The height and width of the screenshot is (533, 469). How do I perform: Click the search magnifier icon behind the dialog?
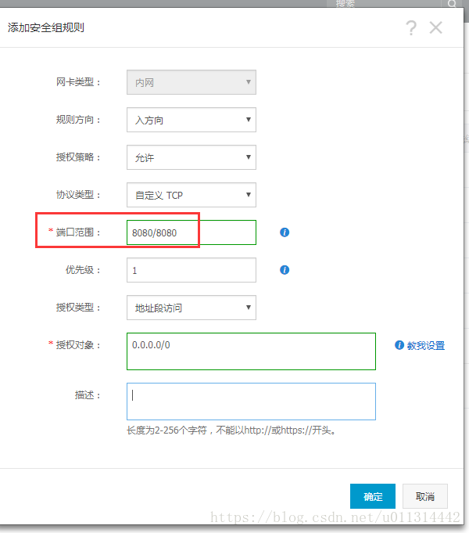click(452, 4)
